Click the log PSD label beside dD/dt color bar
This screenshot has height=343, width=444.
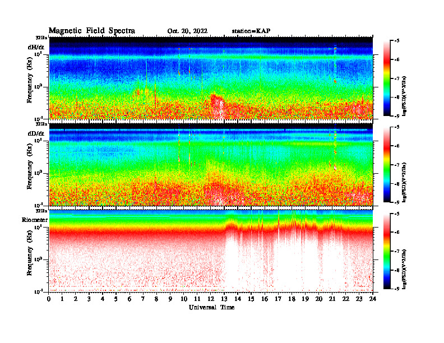[x=404, y=182]
